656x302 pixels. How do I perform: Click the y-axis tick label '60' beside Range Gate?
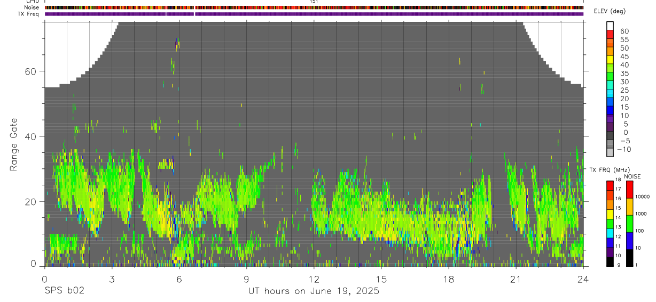[30, 71]
